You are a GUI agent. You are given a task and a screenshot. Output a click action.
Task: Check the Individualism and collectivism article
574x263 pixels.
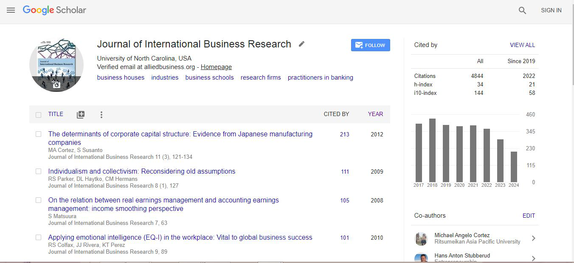click(x=39, y=171)
